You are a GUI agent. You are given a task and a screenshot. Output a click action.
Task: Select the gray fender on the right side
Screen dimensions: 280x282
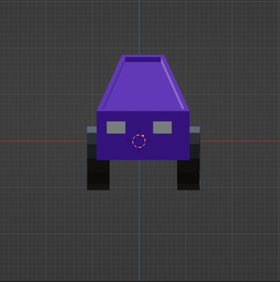click(x=195, y=129)
